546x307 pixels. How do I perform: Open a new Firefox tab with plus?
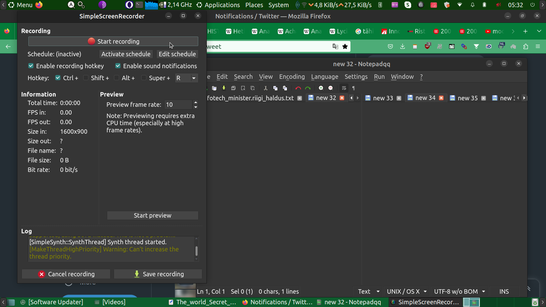(x=526, y=31)
